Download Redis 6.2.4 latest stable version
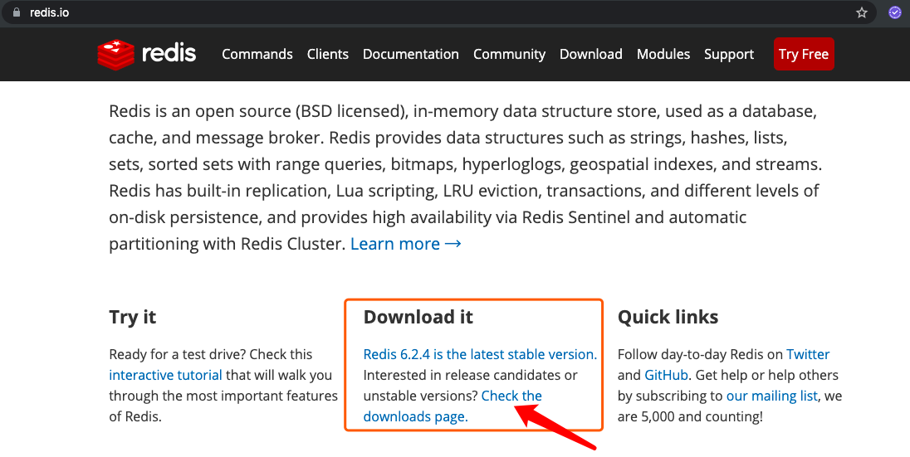This screenshot has width=910, height=457. point(480,354)
